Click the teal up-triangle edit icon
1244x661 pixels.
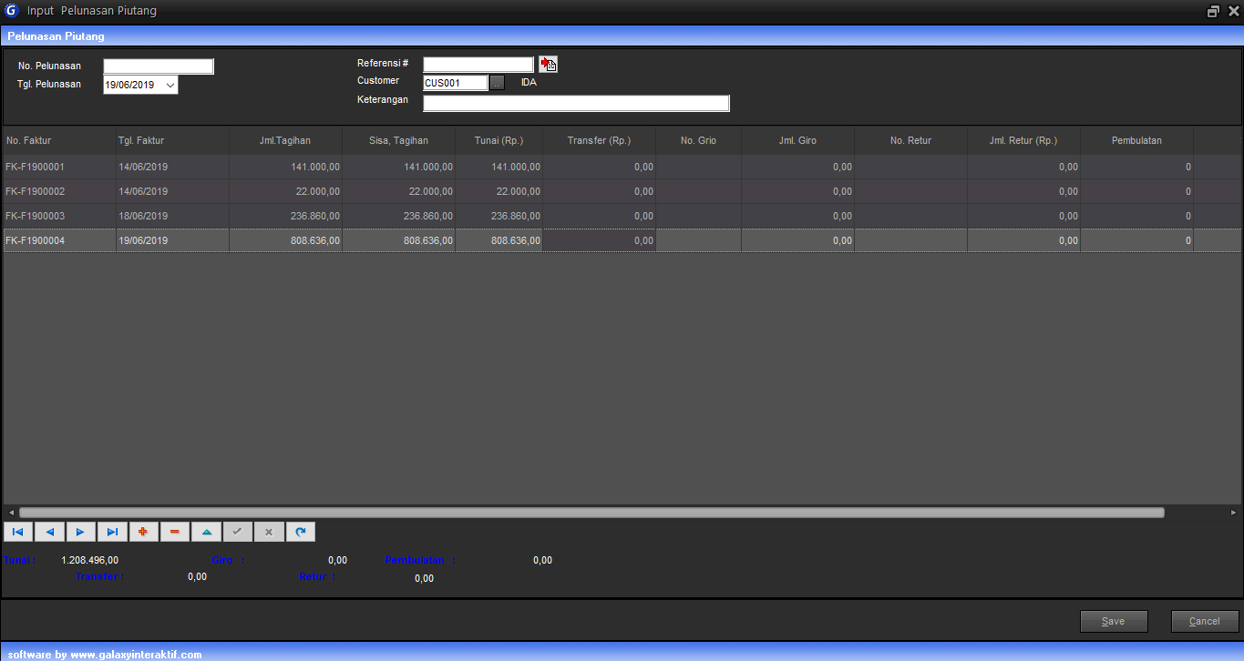click(x=206, y=532)
